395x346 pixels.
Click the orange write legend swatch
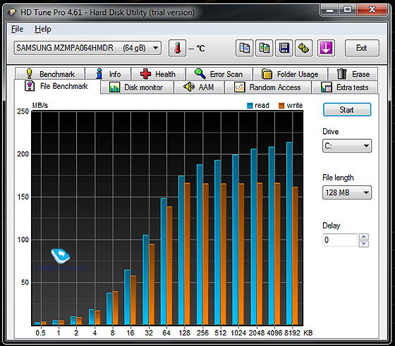[281, 106]
